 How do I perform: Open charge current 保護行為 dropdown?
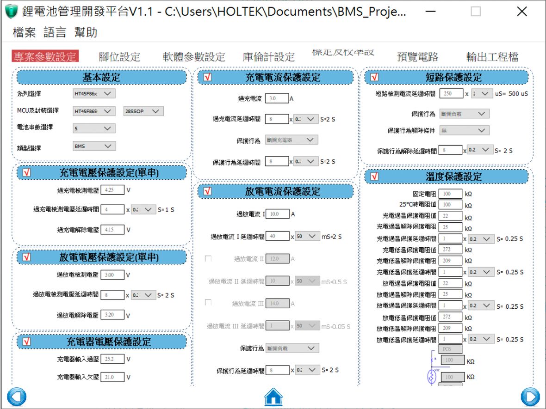tap(292, 140)
